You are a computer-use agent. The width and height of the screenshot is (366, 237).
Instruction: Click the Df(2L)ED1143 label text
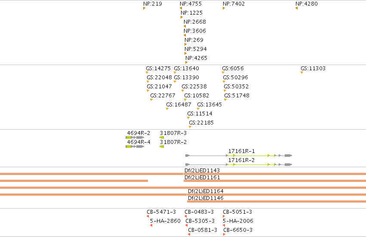[202, 171]
